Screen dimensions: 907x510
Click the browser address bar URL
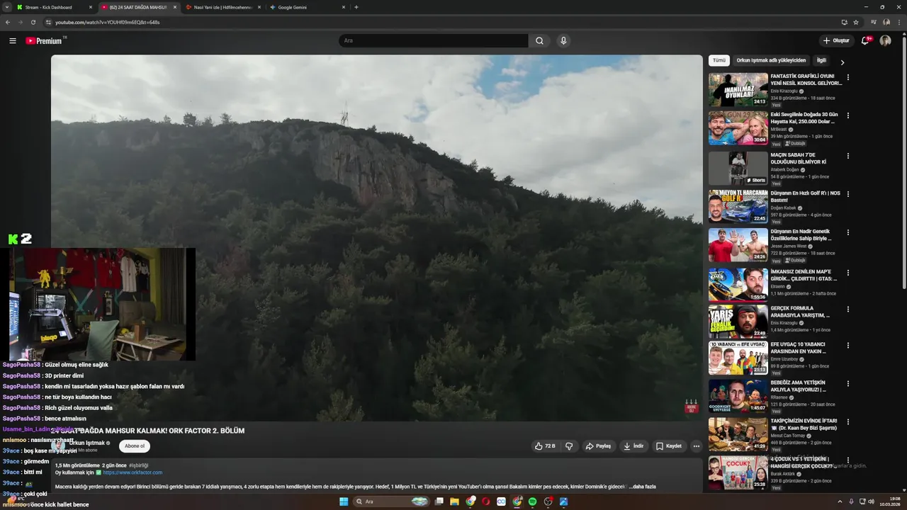pyautogui.click(x=107, y=22)
